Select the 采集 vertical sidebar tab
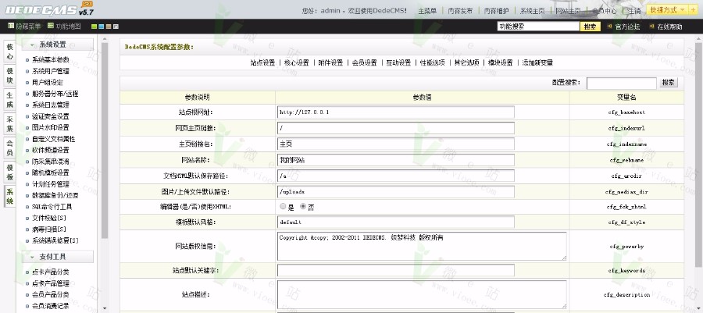This screenshot has height=313, width=703. [10, 124]
